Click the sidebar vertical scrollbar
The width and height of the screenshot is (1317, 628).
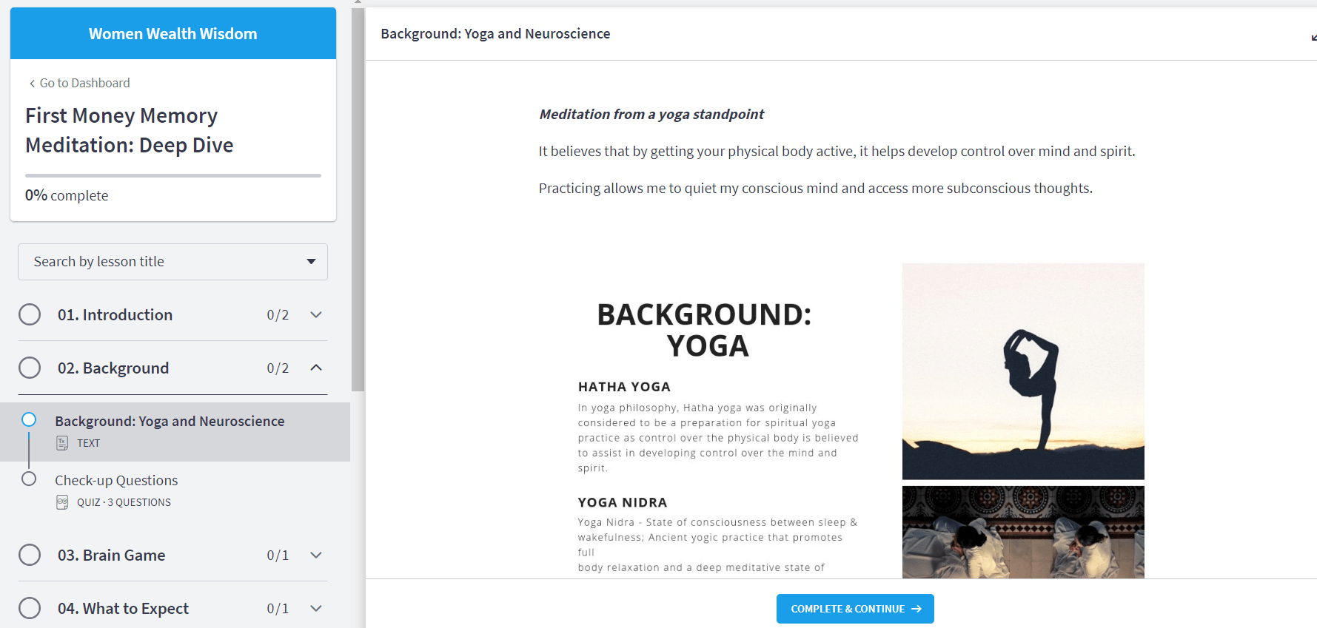point(358,200)
